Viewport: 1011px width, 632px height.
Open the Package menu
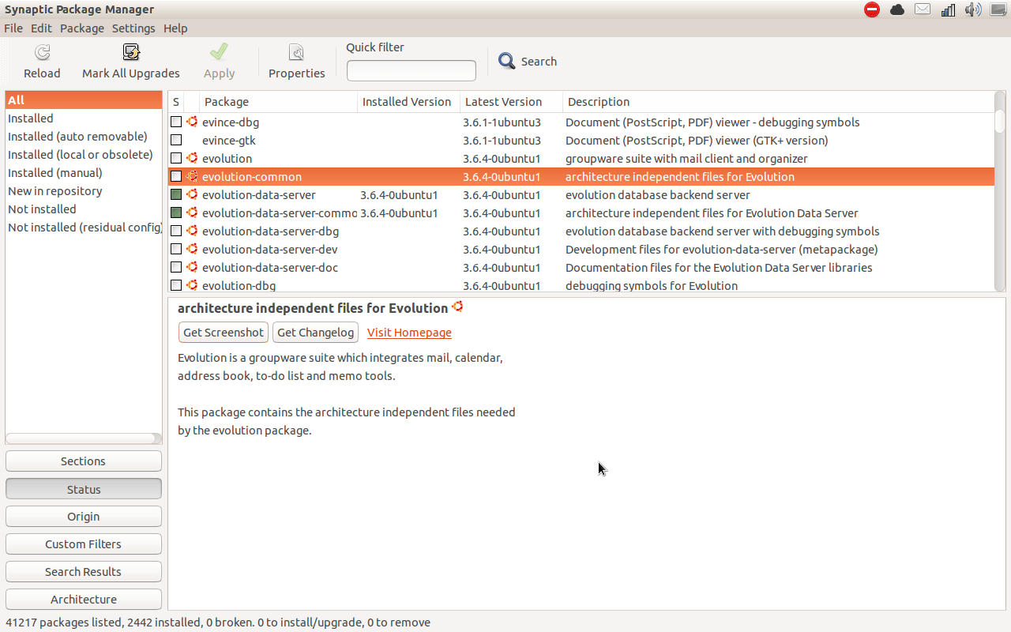coord(82,28)
